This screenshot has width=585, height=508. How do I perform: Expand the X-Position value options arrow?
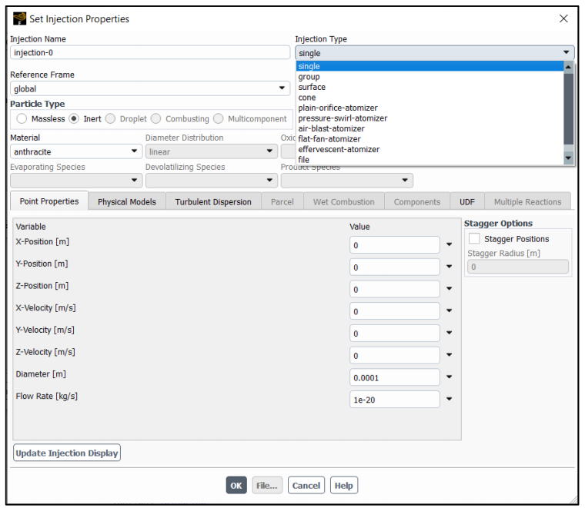[450, 244]
